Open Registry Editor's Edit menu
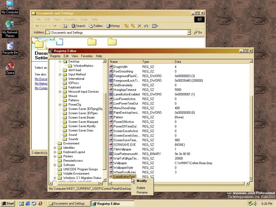Viewport: 276px width, 207px height. (66, 56)
